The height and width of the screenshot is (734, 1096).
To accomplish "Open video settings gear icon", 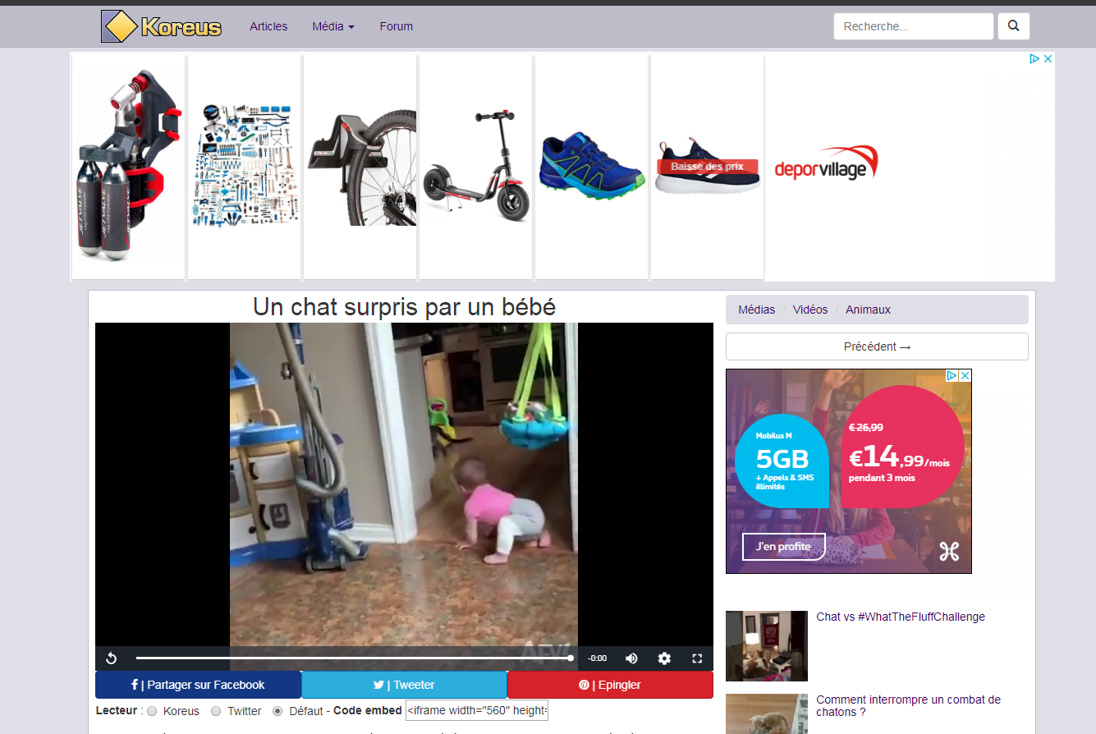I will point(664,658).
